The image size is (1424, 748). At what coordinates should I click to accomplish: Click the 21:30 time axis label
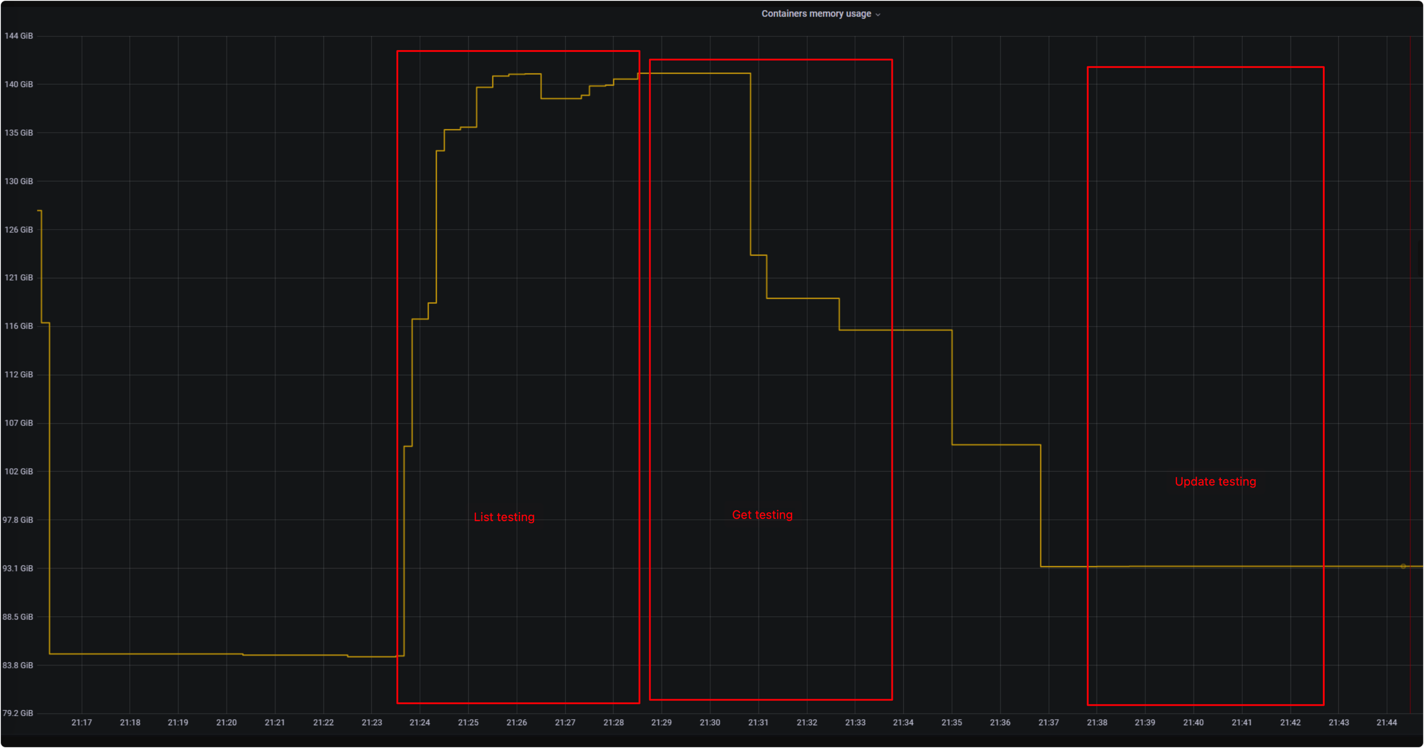(x=710, y=722)
